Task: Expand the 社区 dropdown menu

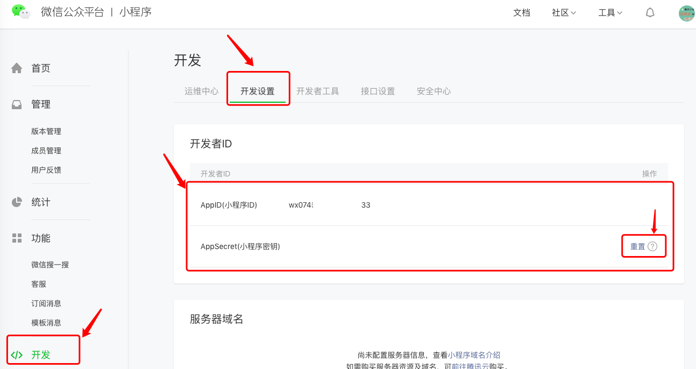Action: 564,12
